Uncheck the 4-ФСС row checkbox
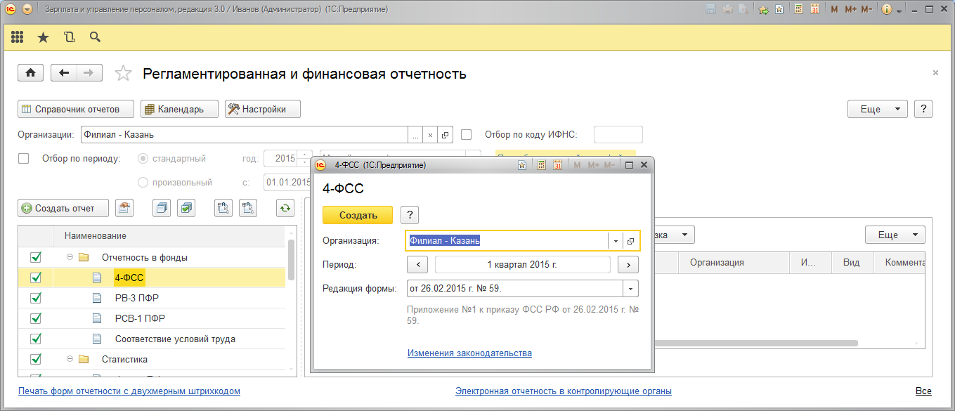This screenshot has width=955, height=411. tap(36, 278)
